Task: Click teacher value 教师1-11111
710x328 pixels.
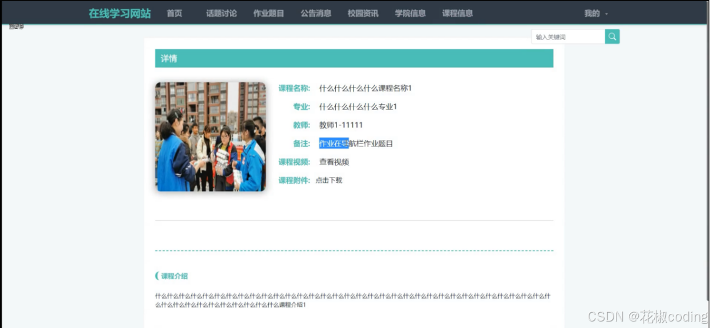Action: pos(341,125)
